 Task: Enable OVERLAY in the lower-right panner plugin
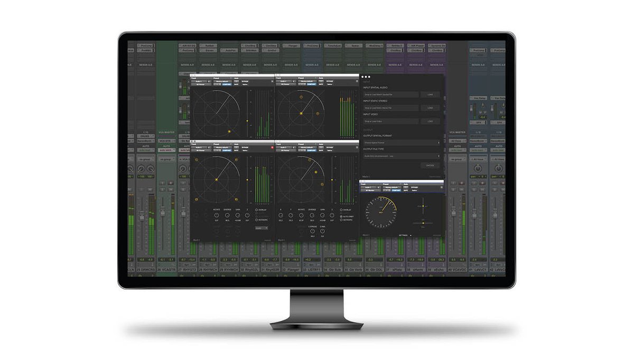pos(345,210)
